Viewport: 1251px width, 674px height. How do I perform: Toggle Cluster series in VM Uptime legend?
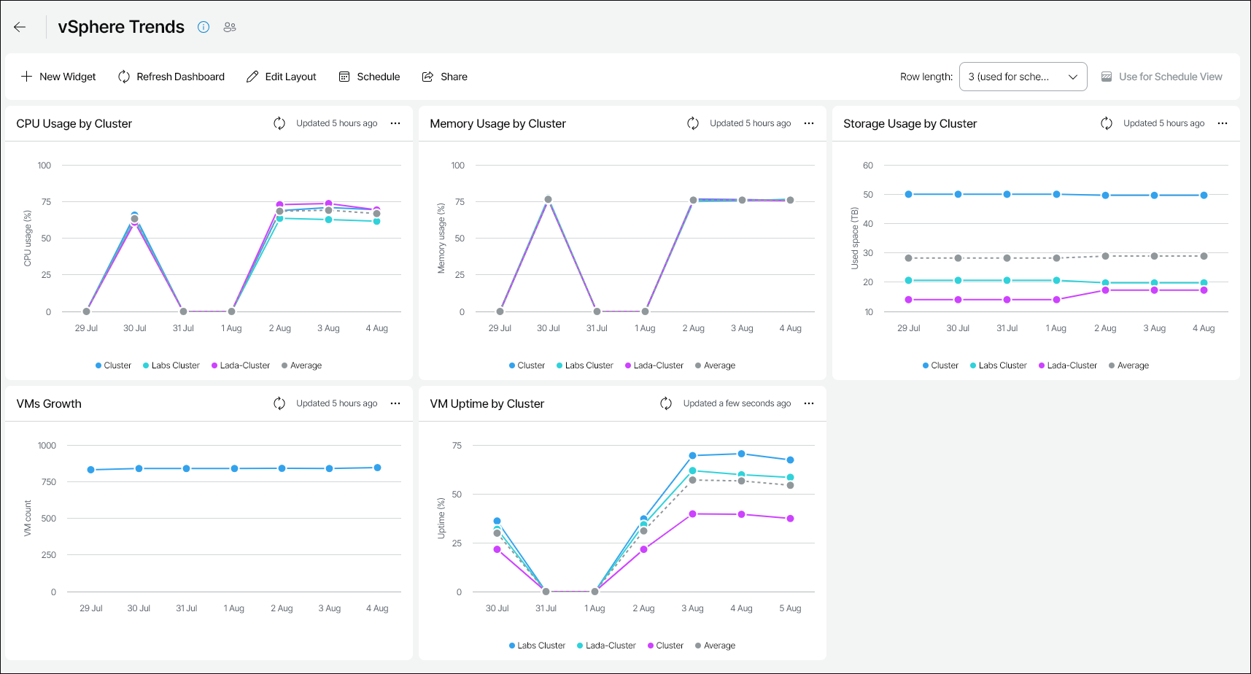(x=665, y=646)
